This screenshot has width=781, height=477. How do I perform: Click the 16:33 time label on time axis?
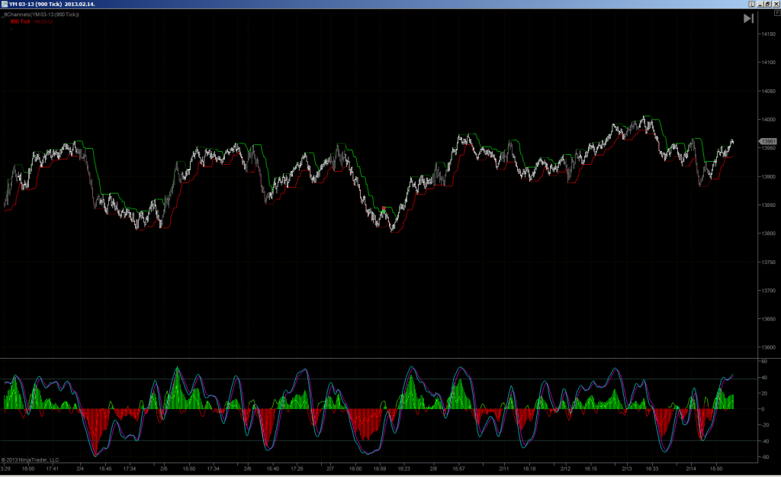(652, 469)
